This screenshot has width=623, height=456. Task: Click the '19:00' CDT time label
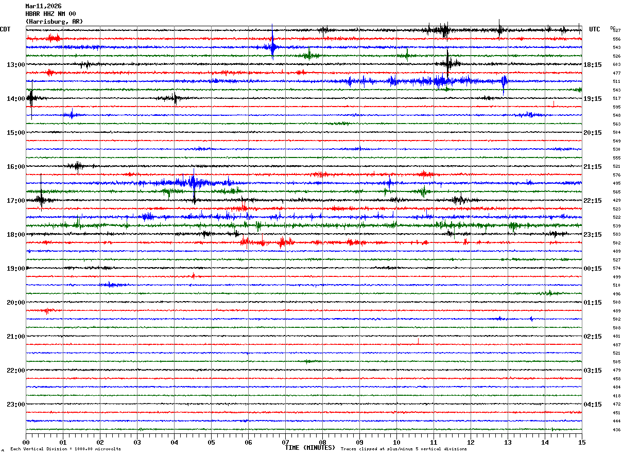15,269
